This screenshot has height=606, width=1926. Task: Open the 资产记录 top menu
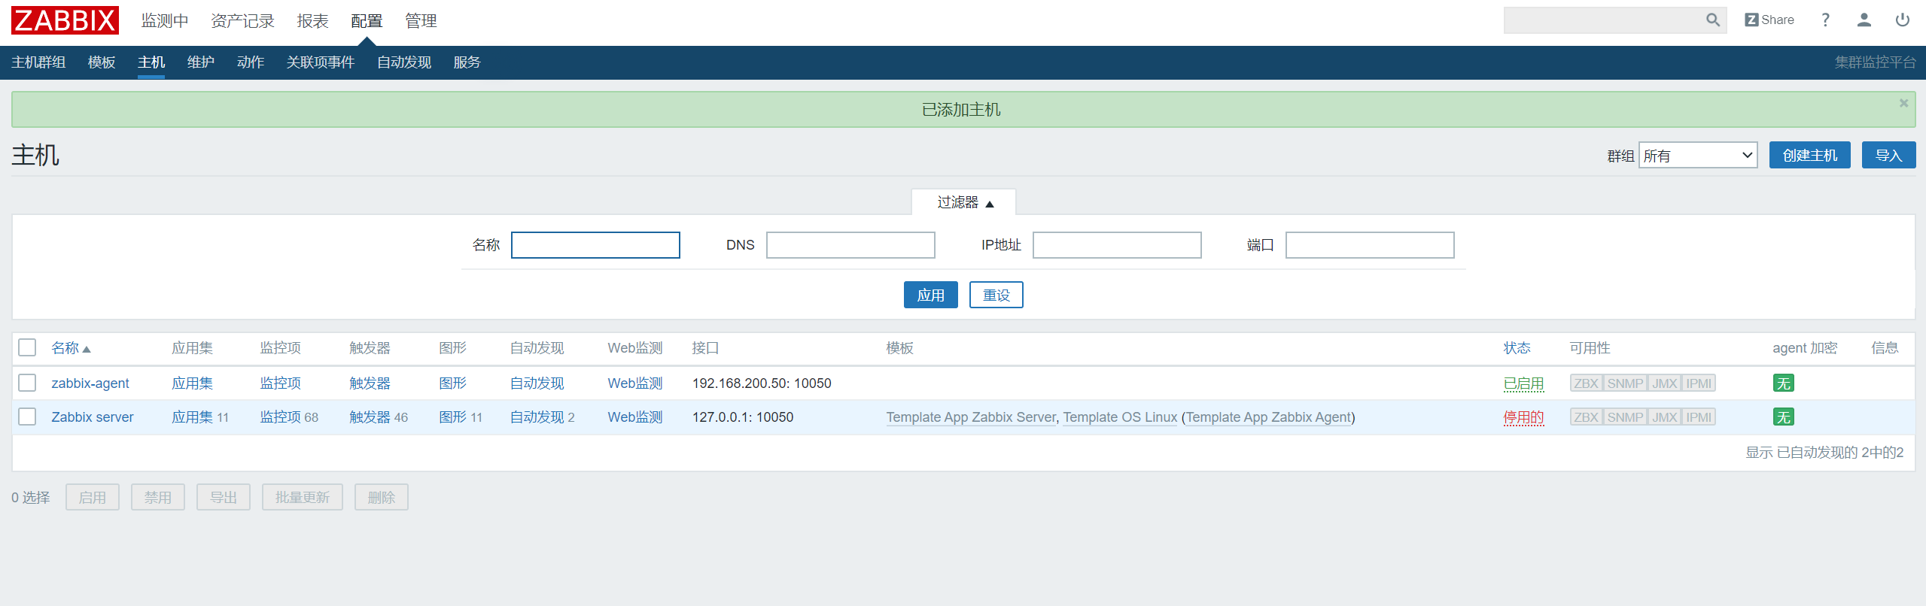tap(242, 21)
